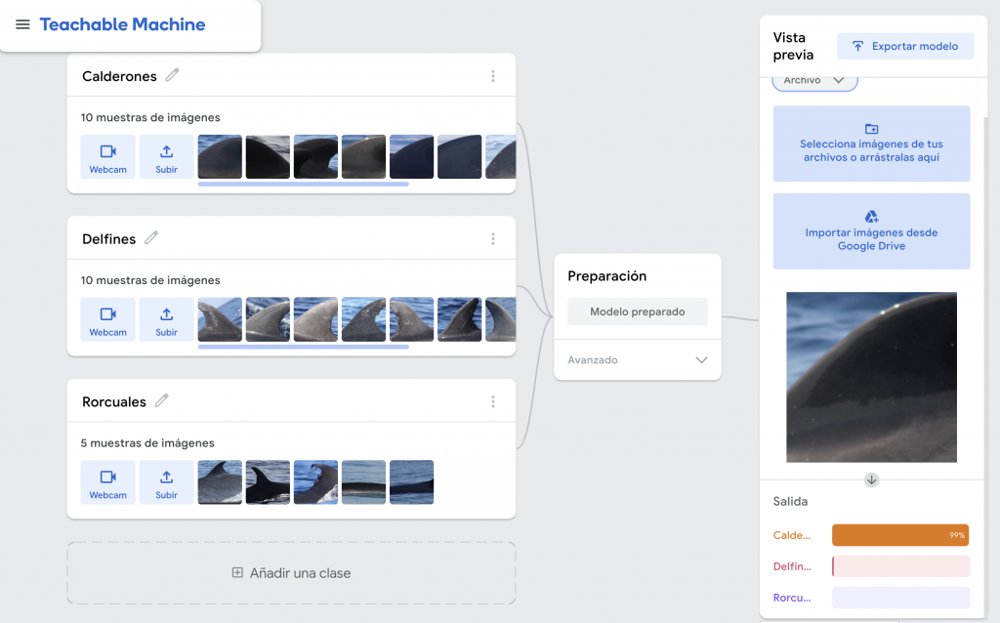The width and height of the screenshot is (1000, 623).
Task: Select the fifth Delfines sample thumbnail
Action: coord(411,319)
